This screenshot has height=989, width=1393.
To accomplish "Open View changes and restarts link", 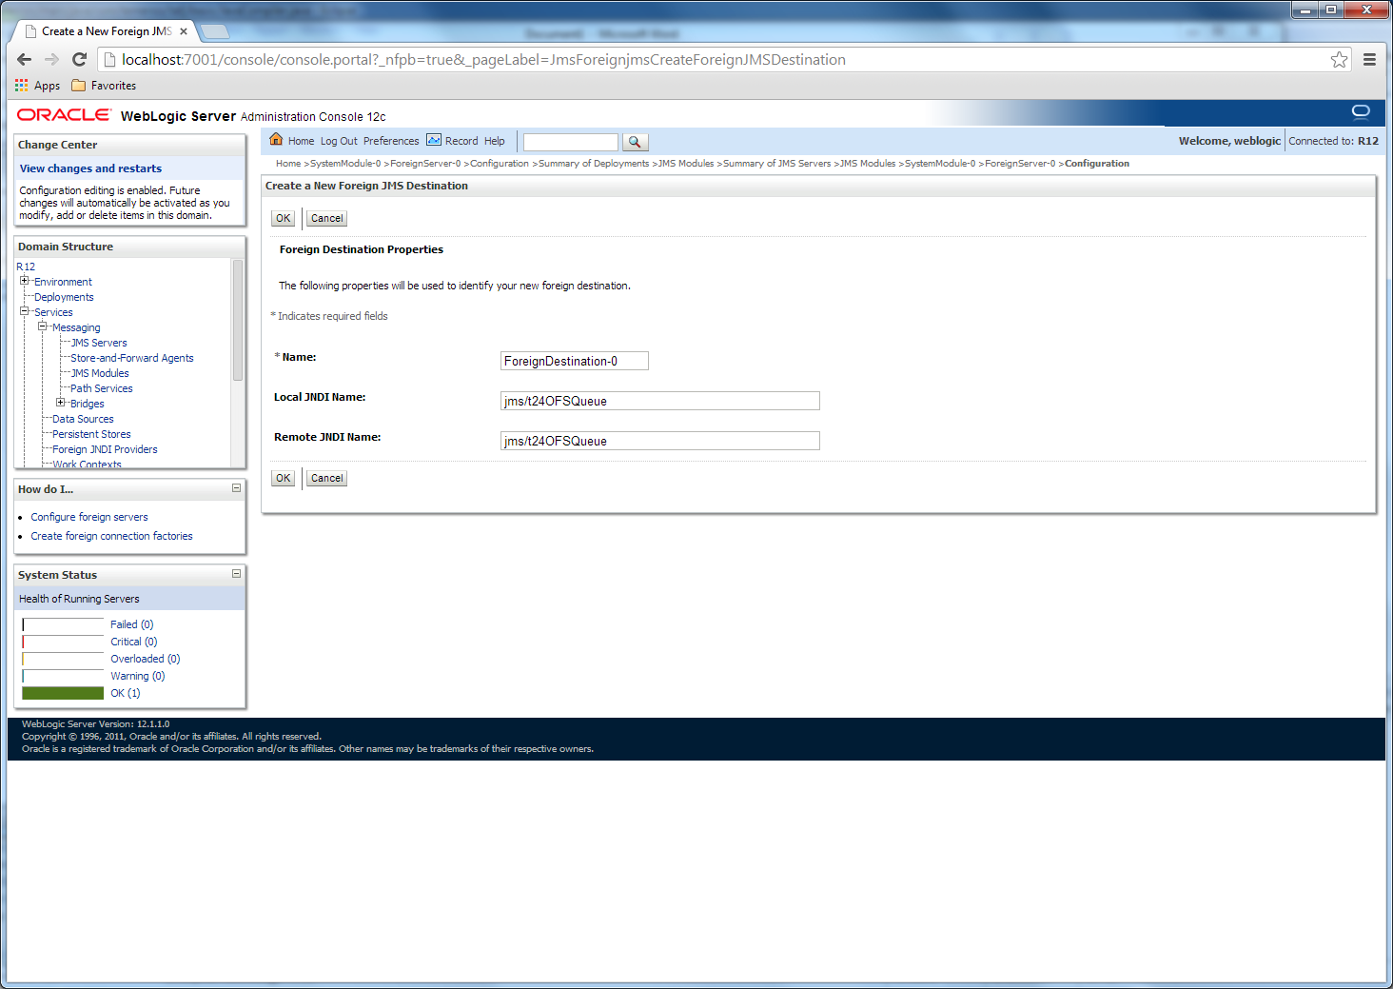I will [90, 168].
